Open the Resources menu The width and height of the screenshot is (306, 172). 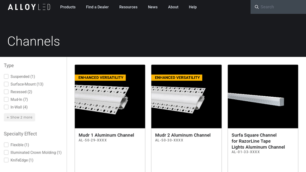pos(128,7)
